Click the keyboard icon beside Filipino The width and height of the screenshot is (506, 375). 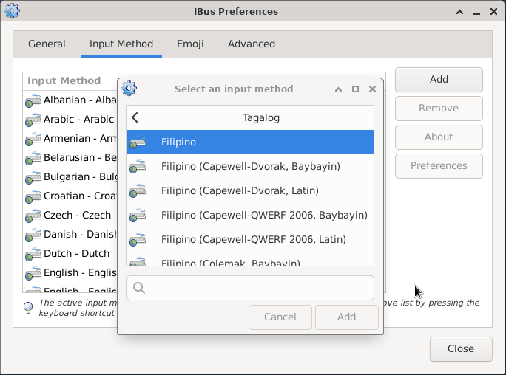(138, 142)
